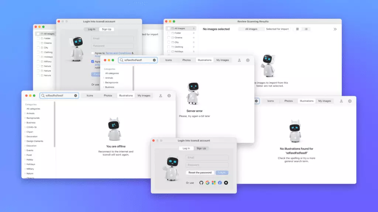Check Cinema checkbox in Review Scanning Results
Screen dimensions: 378x212
point(169,38)
